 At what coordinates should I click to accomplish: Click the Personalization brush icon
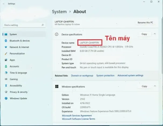click(6, 54)
